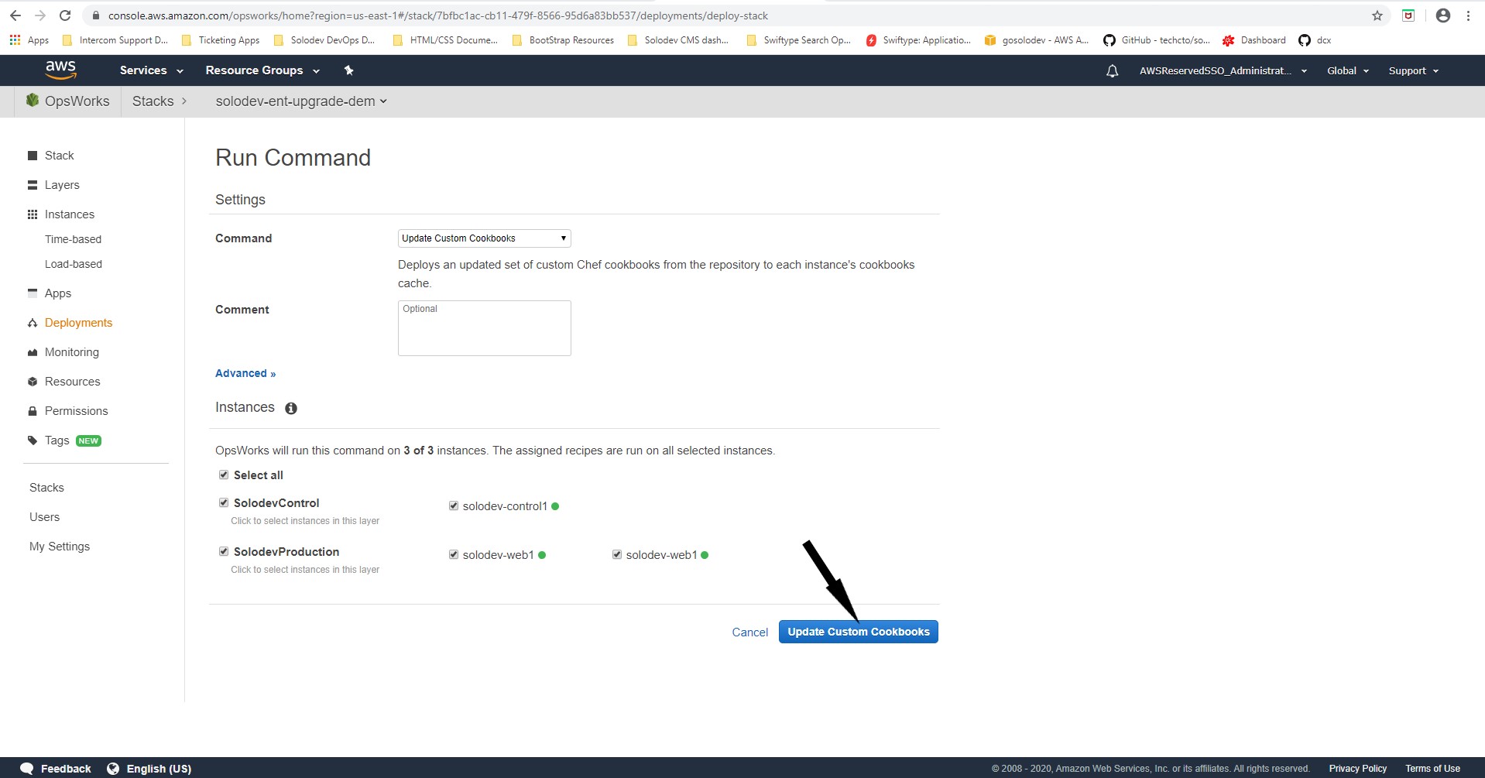Click the language globe icon
The width and height of the screenshot is (1485, 778).
click(x=113, y=769)
